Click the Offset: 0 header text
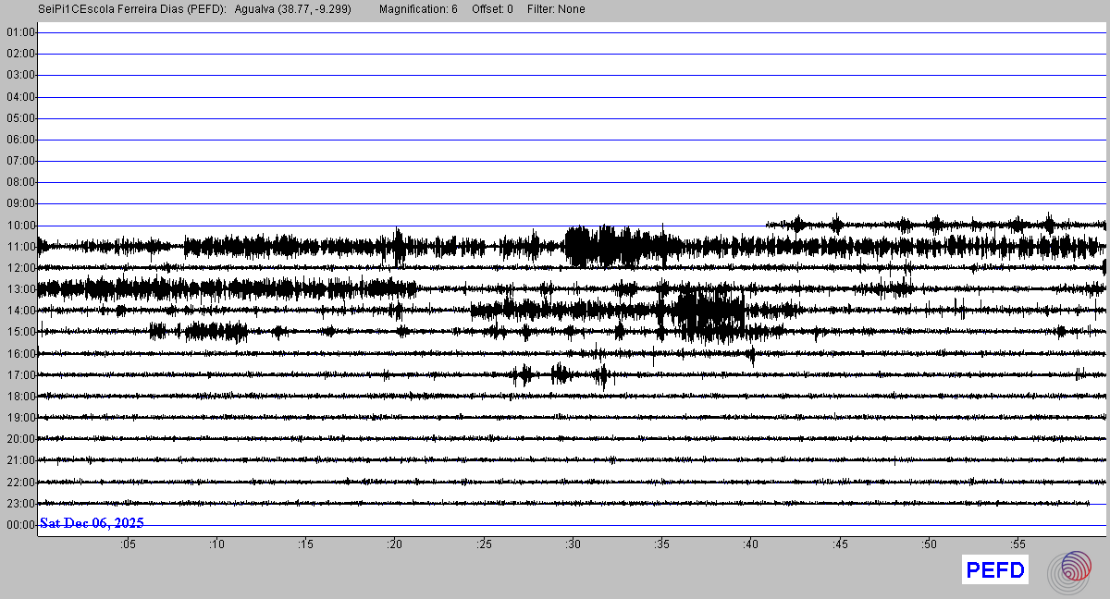Image resolution: width=1110 pixels, height=599 pixels. (492, 9)
